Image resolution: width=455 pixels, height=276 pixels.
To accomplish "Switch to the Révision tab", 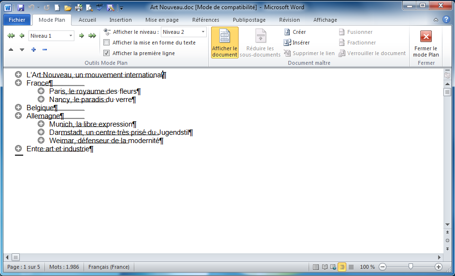I will click(x=289, y=20).
